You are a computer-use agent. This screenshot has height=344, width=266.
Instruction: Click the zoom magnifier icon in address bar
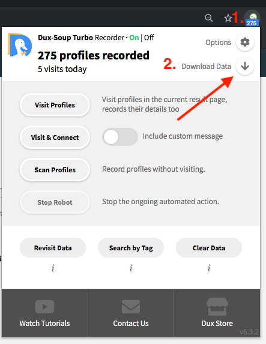point(209,18)
